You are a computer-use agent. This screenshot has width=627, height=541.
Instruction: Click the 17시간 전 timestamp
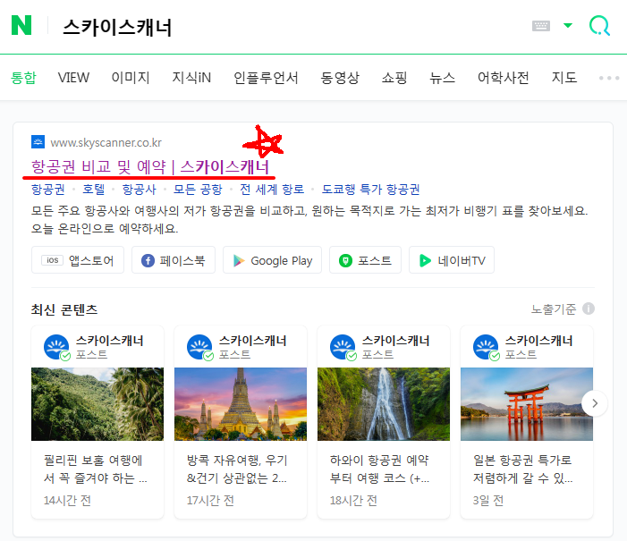point(210,500)
